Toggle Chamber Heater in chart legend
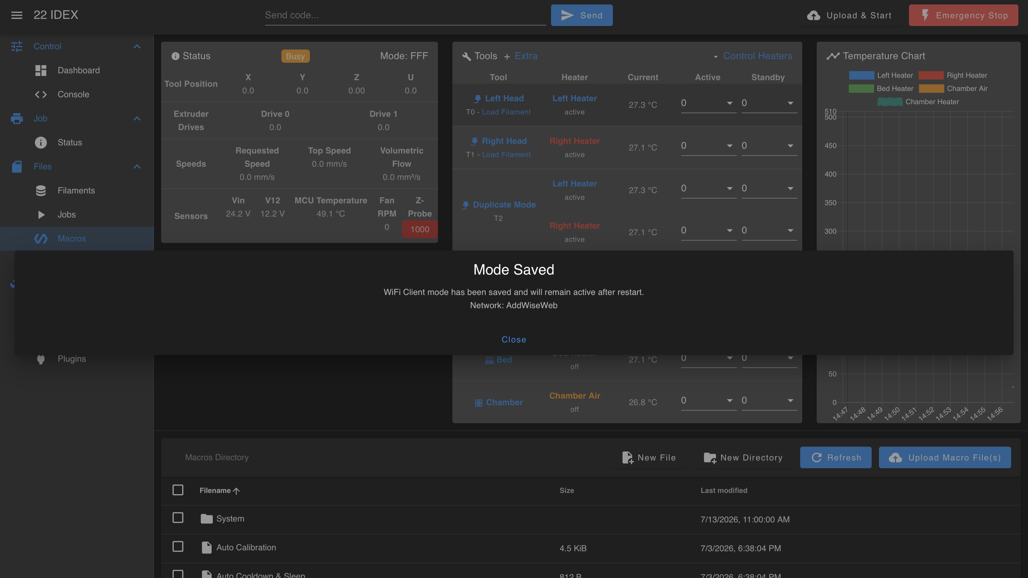 click(918, 102)
